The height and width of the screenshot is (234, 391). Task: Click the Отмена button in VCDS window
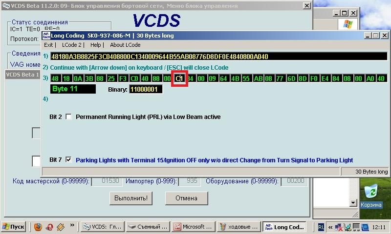[187, 198]
